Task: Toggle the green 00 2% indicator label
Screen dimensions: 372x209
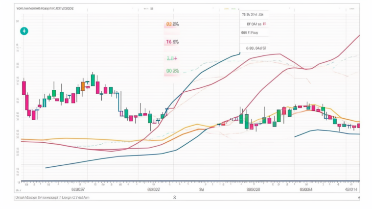Action: point(172,71)
